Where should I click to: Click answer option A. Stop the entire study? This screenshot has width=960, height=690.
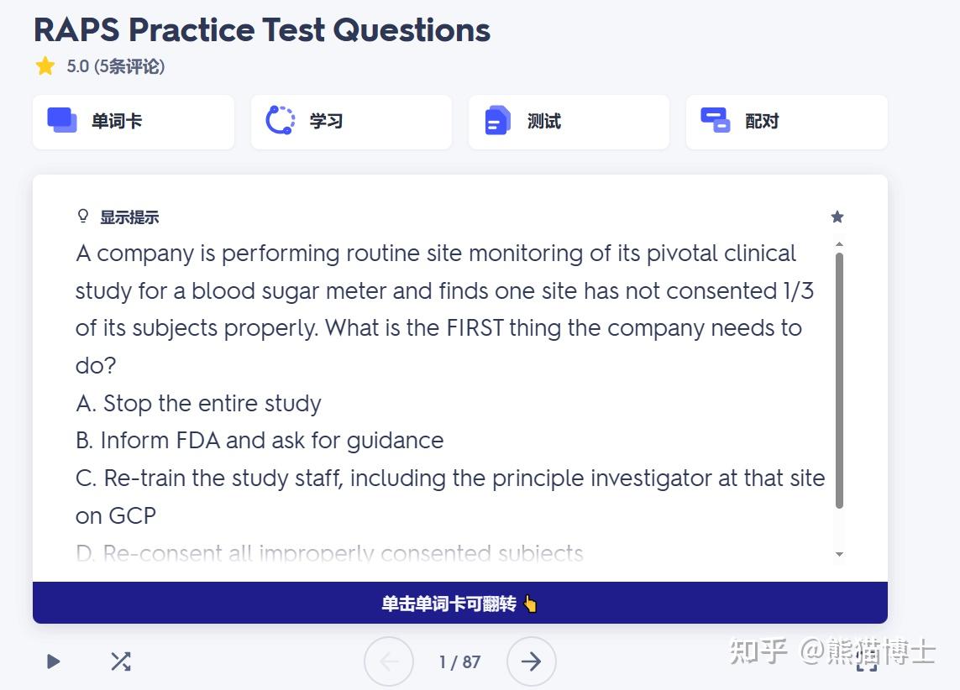pyautogui.click(x=198, y=403)
